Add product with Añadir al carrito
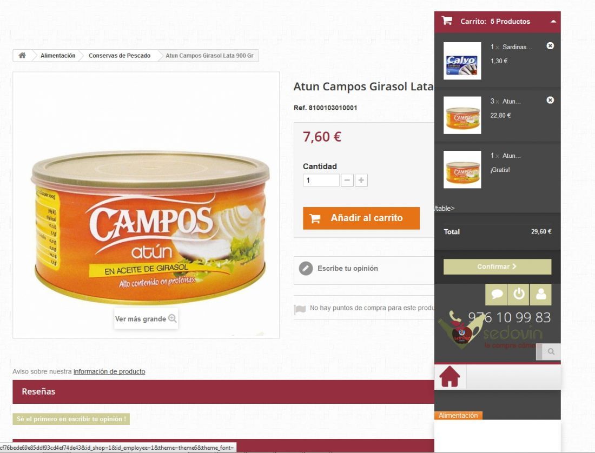595x453 pixels. [x=361, y=218]
